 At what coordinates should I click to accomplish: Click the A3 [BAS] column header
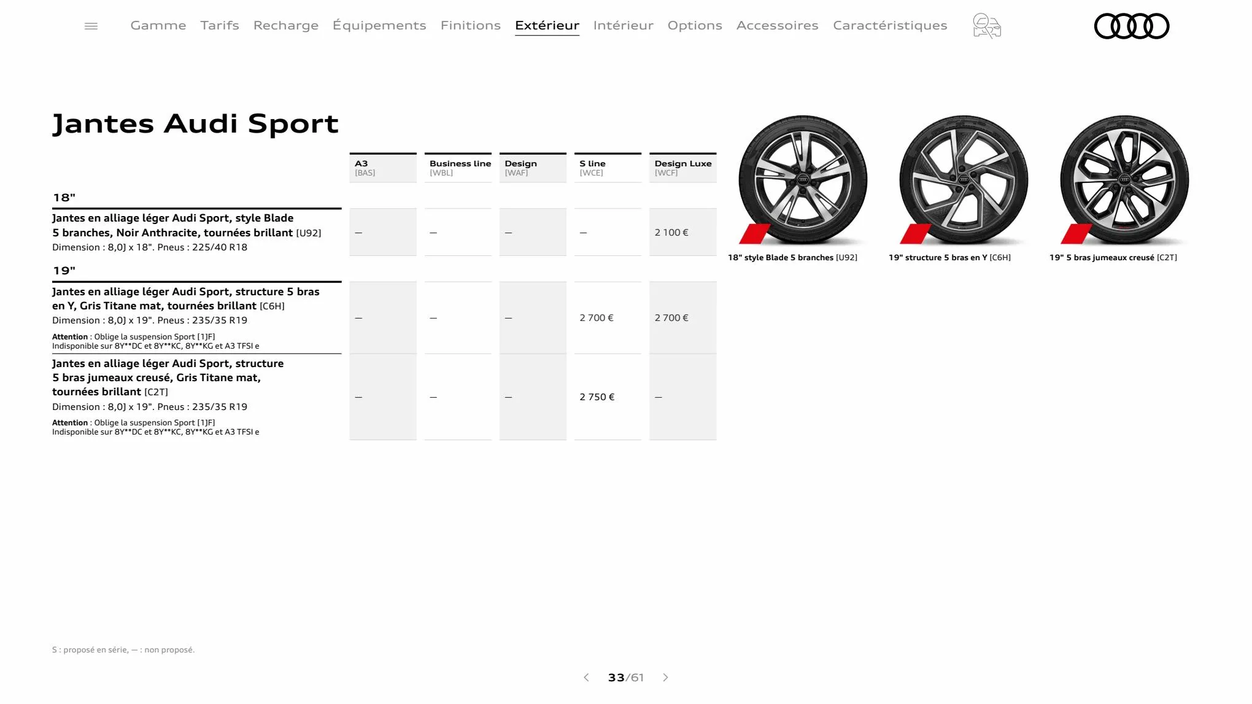pyautogui.click(x=383, y=168)
